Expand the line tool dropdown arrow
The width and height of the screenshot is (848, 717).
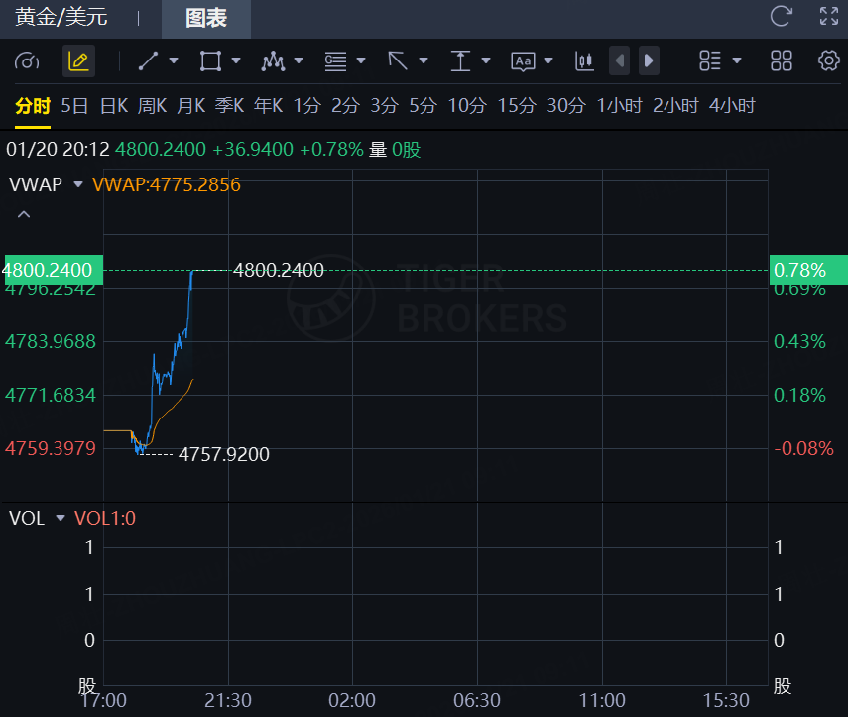coord(174,61)
